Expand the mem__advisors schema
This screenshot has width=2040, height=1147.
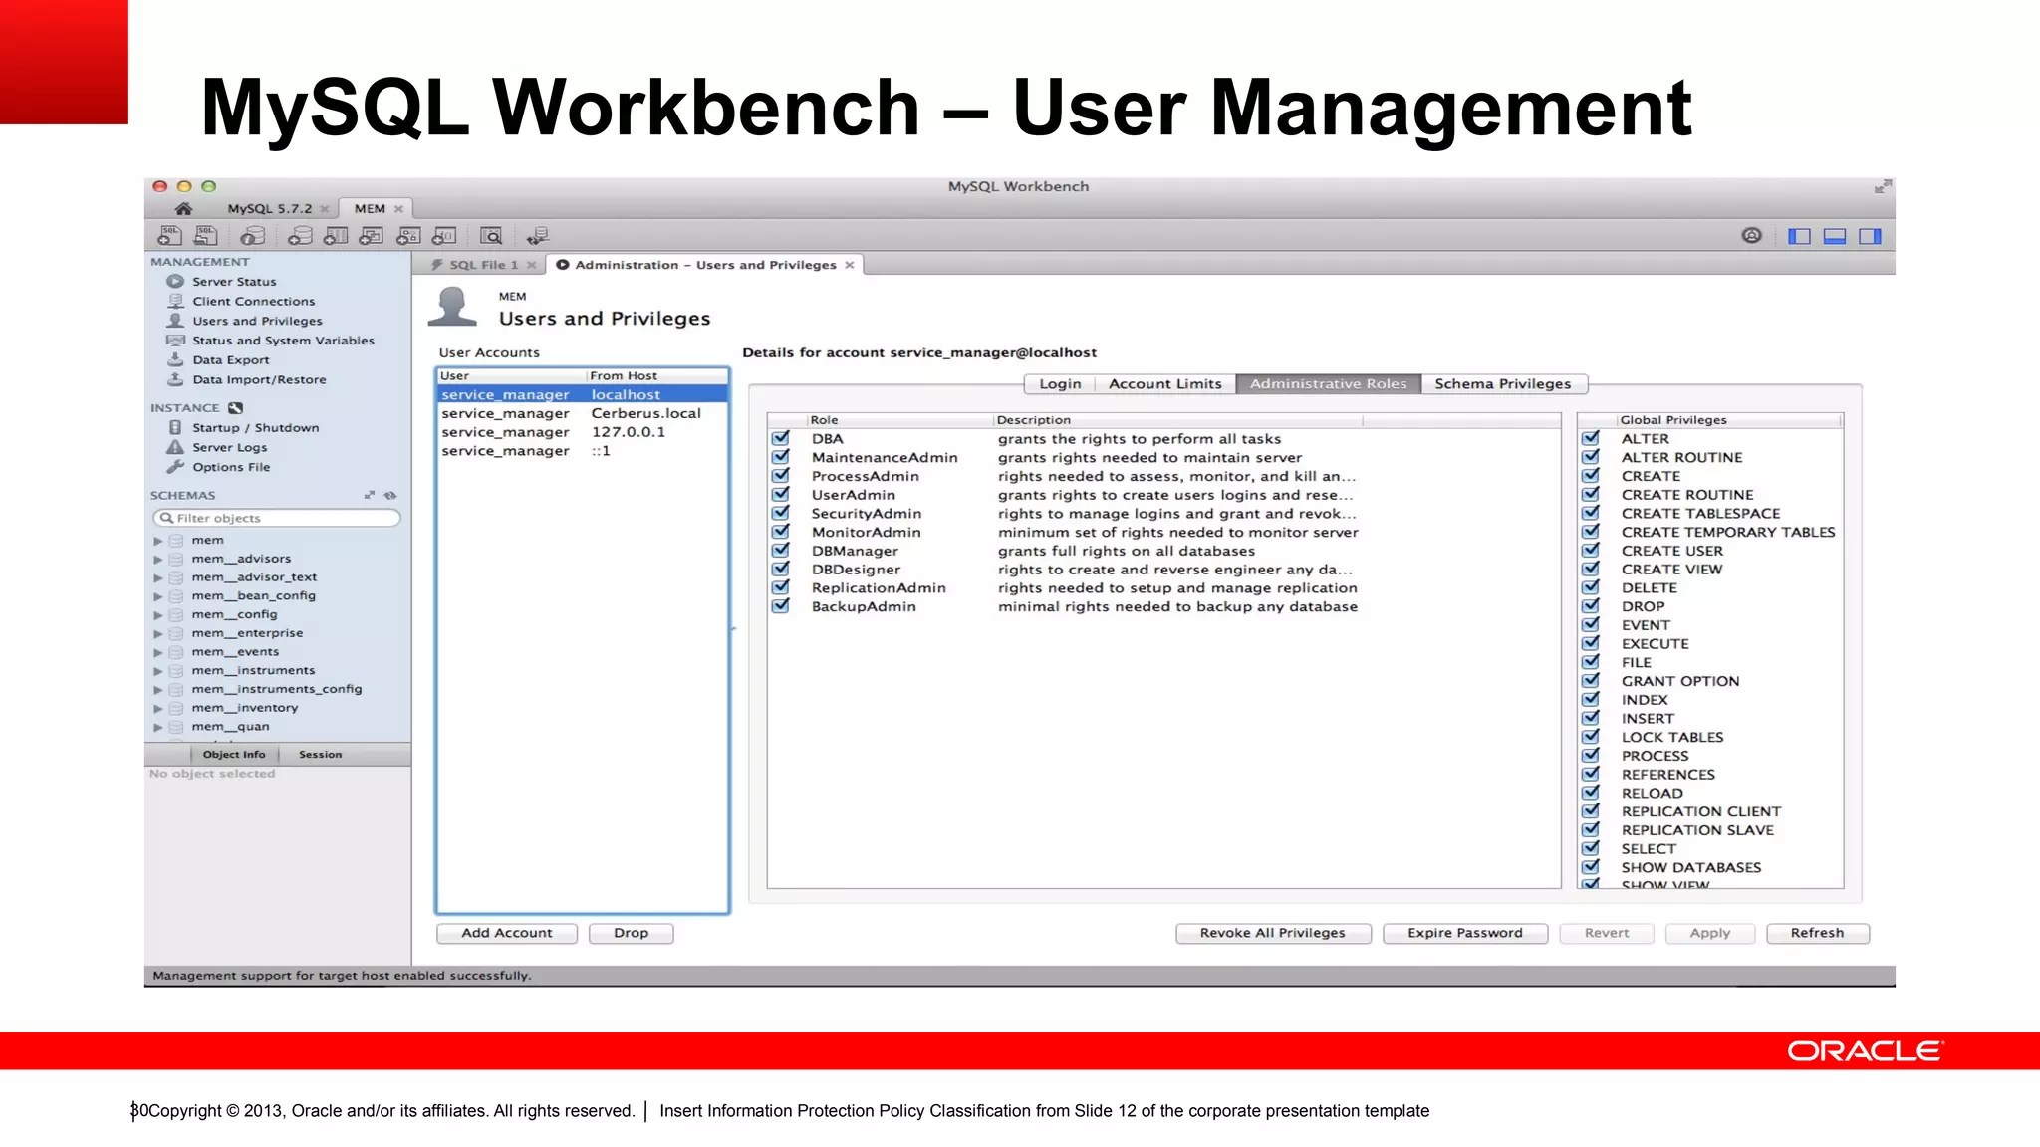tap(157, 560)
